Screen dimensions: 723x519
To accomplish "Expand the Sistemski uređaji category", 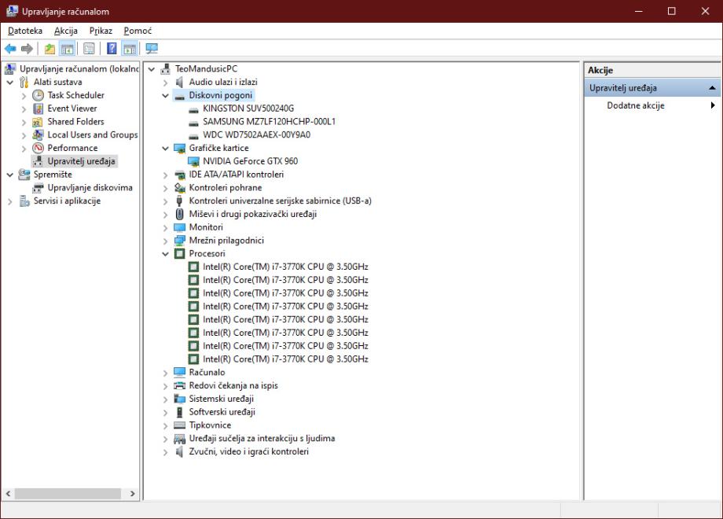I will point(166,399).
